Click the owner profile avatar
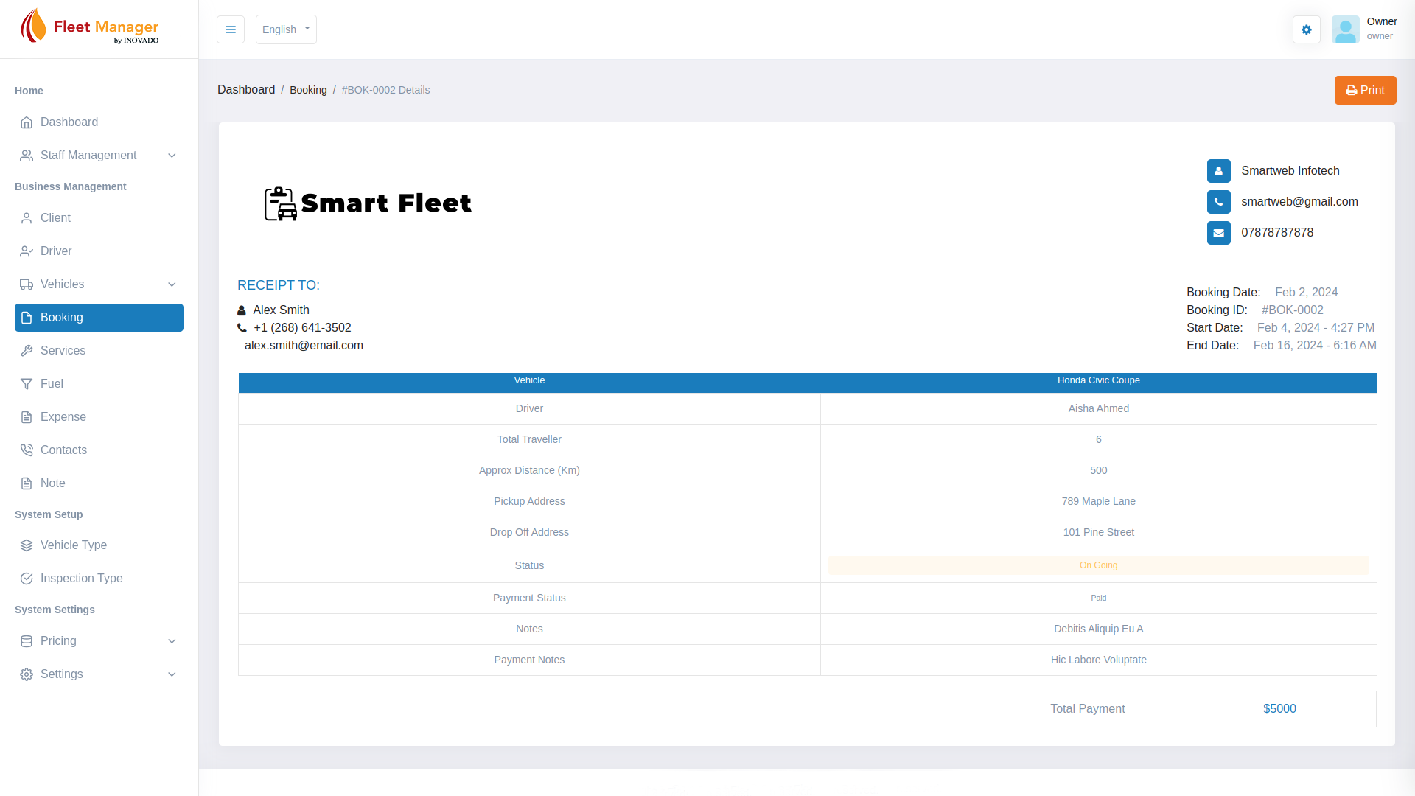This screenshot has height=796, width=1415. point(1345,29)
